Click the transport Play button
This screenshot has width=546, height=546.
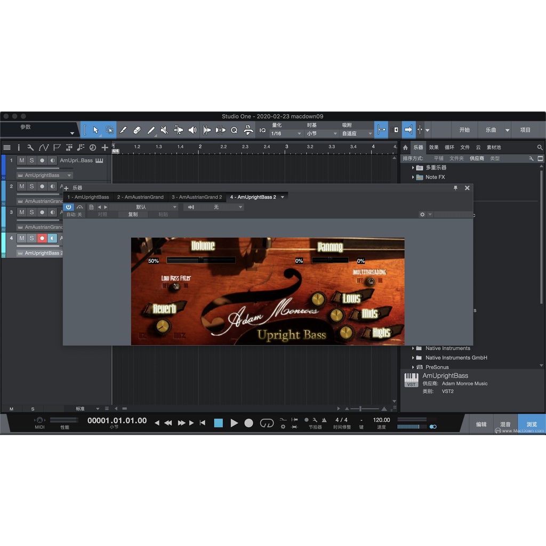(234, 423)
